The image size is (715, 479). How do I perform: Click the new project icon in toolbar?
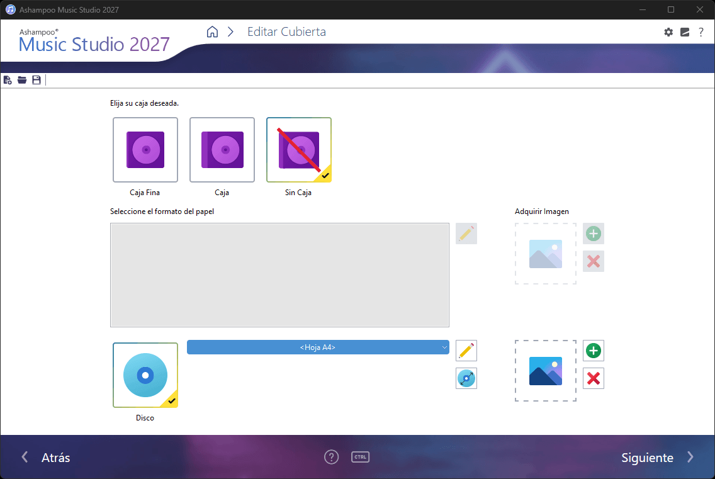(x=8, y=81)
